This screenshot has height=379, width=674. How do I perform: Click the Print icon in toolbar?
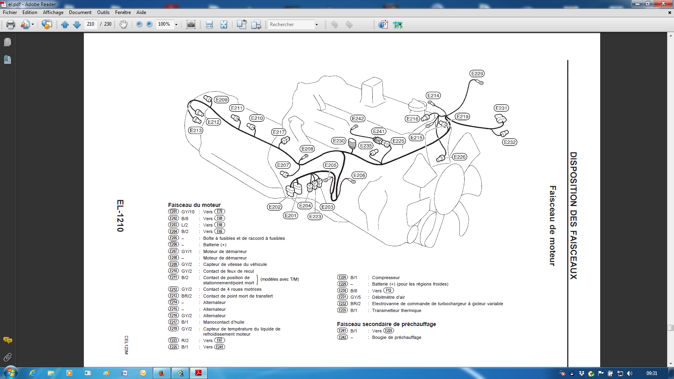(11, 24)
